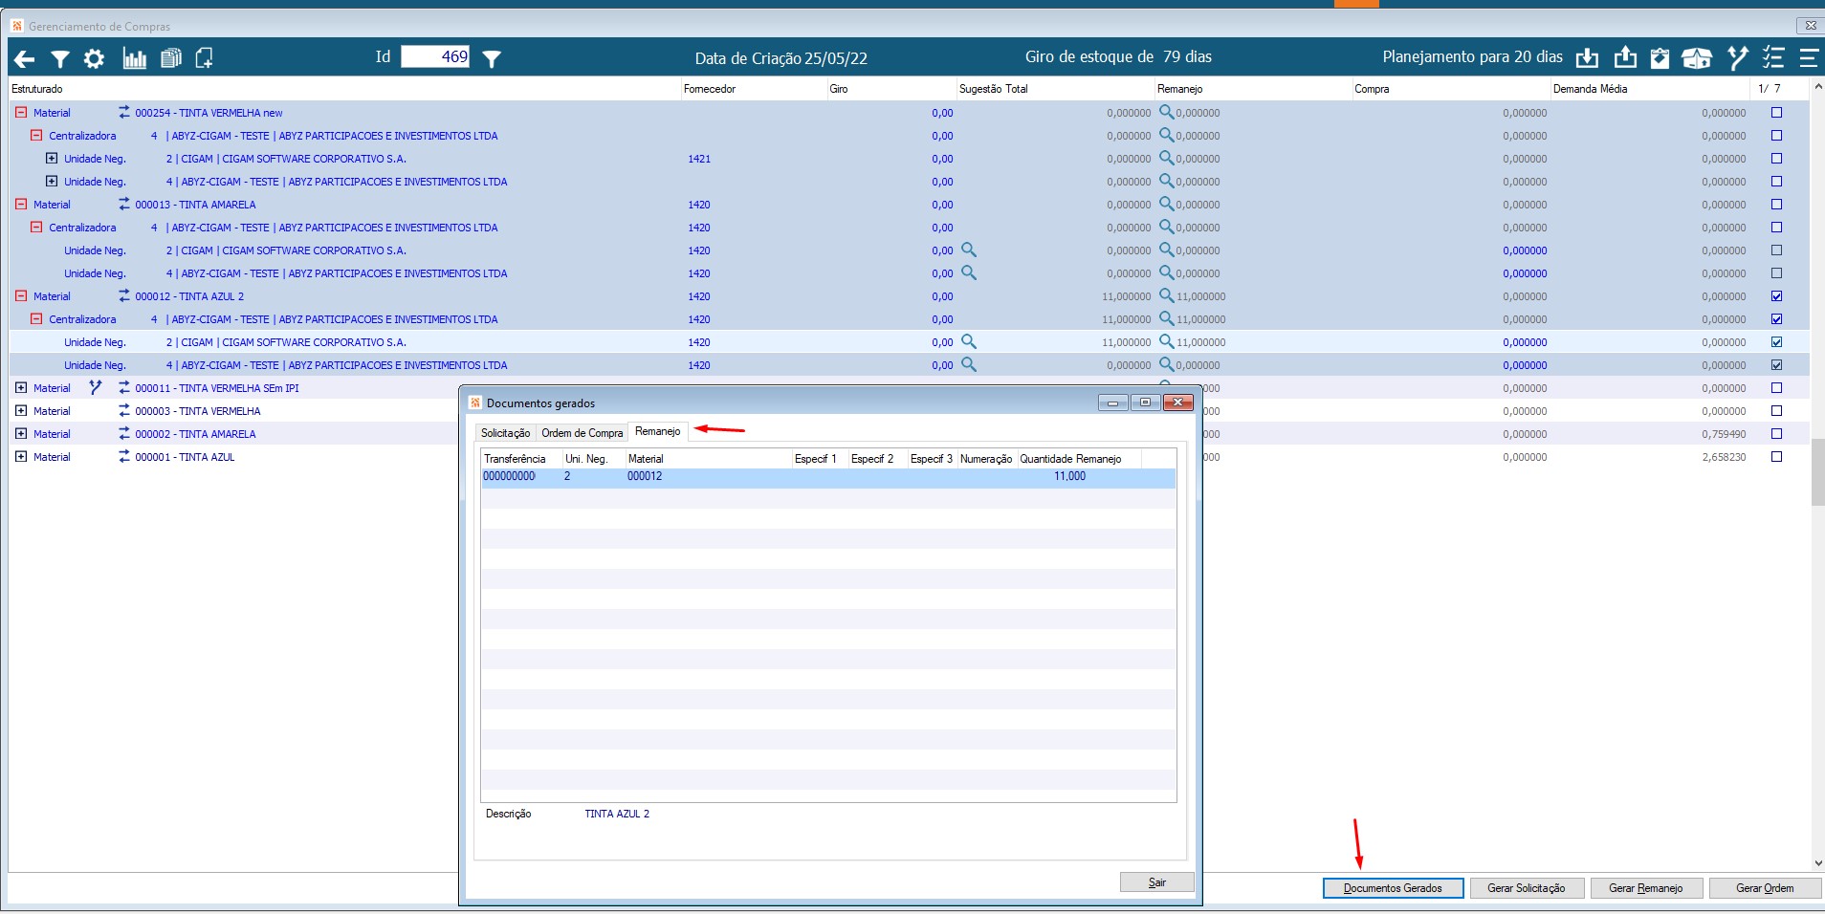The height and width of the screenshot is (914, 1825).
Task: Click the swap arrows icon for 000003 TINTA VERMELHA
Action: (x=123, y=410)
